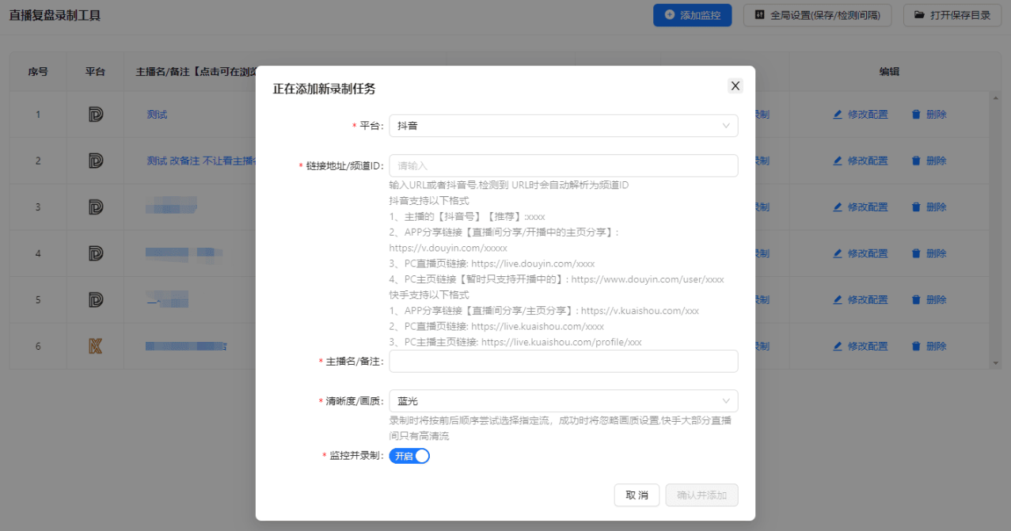This screenshot has height=531, width=1011.
Task: Click the 主播名/备注 input field
Action: (x=563, y=361)
